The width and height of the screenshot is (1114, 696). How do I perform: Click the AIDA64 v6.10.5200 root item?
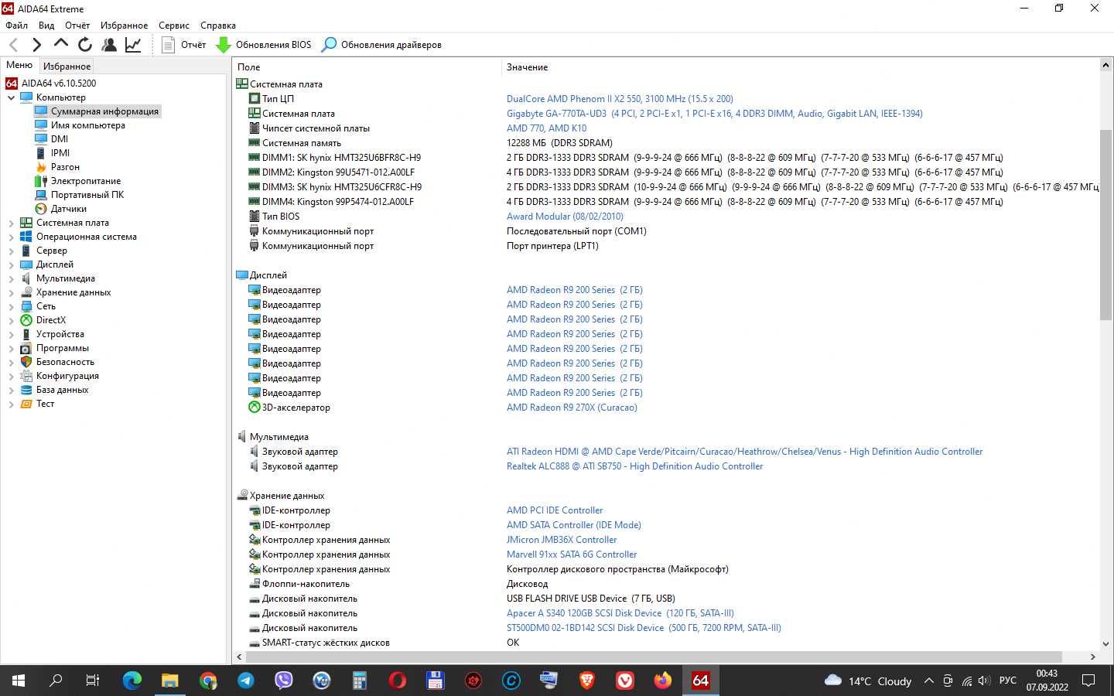point(59,84)
